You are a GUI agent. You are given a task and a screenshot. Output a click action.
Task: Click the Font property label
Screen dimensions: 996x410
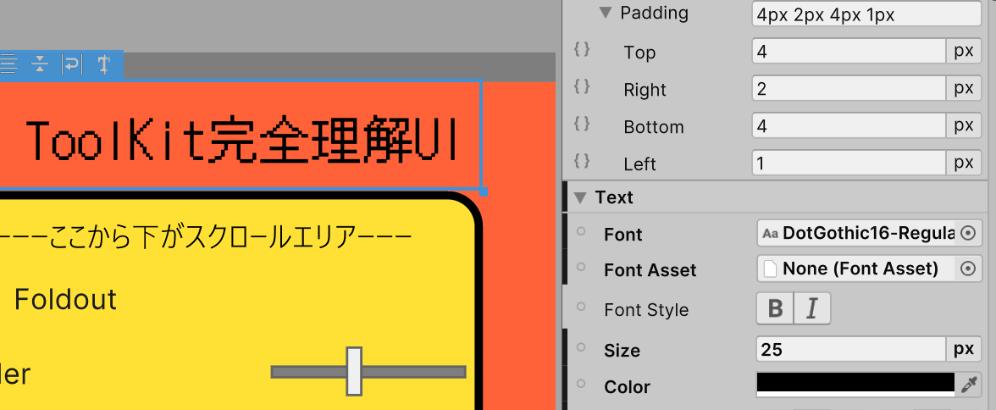[x=623, y=235]
